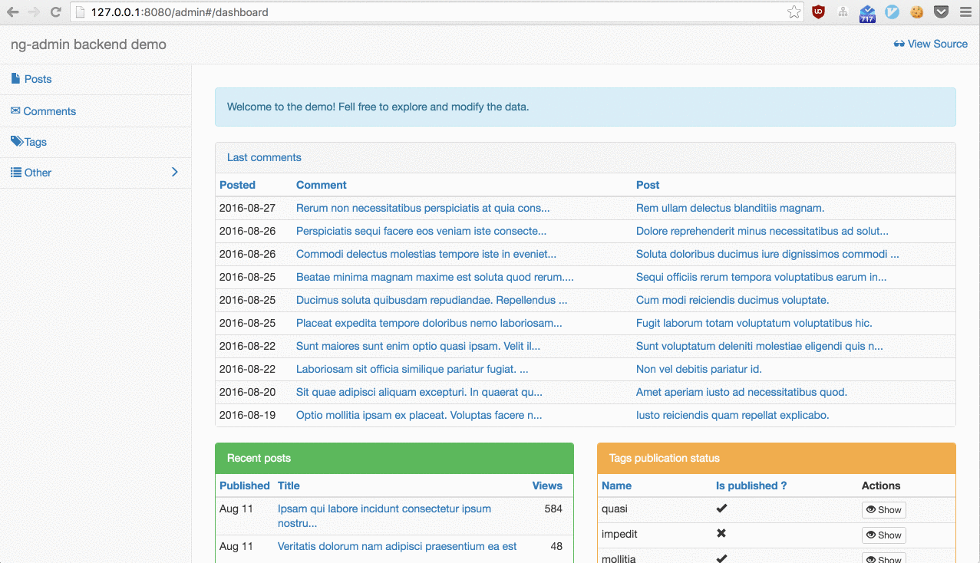Sort recent posts by Published
Screen dimensions: 980x563
245,486
